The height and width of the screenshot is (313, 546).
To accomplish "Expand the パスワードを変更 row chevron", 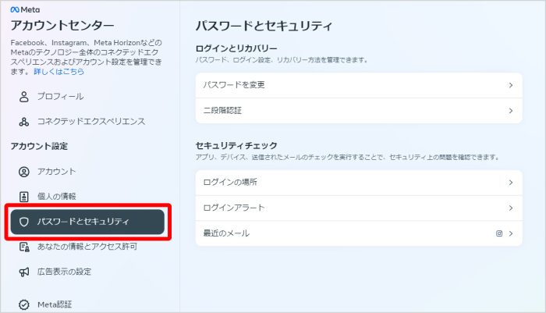I will click(x=510, y=85).
